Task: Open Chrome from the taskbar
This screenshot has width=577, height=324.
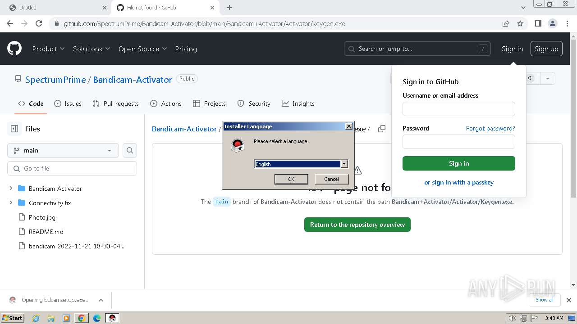Action: (x=82, y=318)
